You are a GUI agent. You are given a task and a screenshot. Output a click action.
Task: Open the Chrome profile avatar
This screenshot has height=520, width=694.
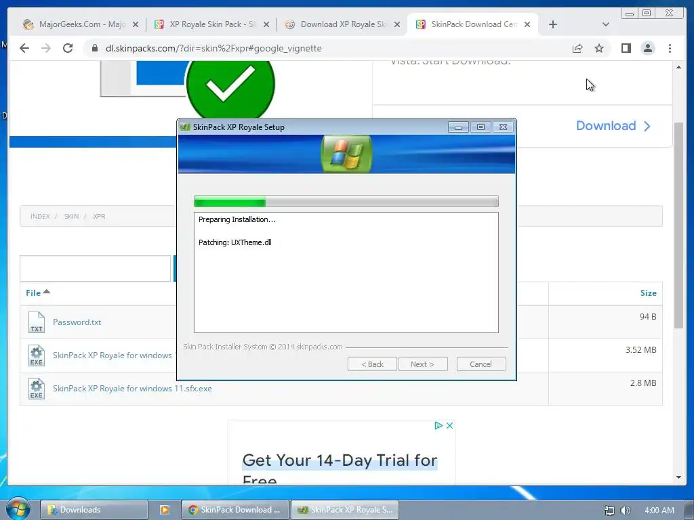(648, 48)
